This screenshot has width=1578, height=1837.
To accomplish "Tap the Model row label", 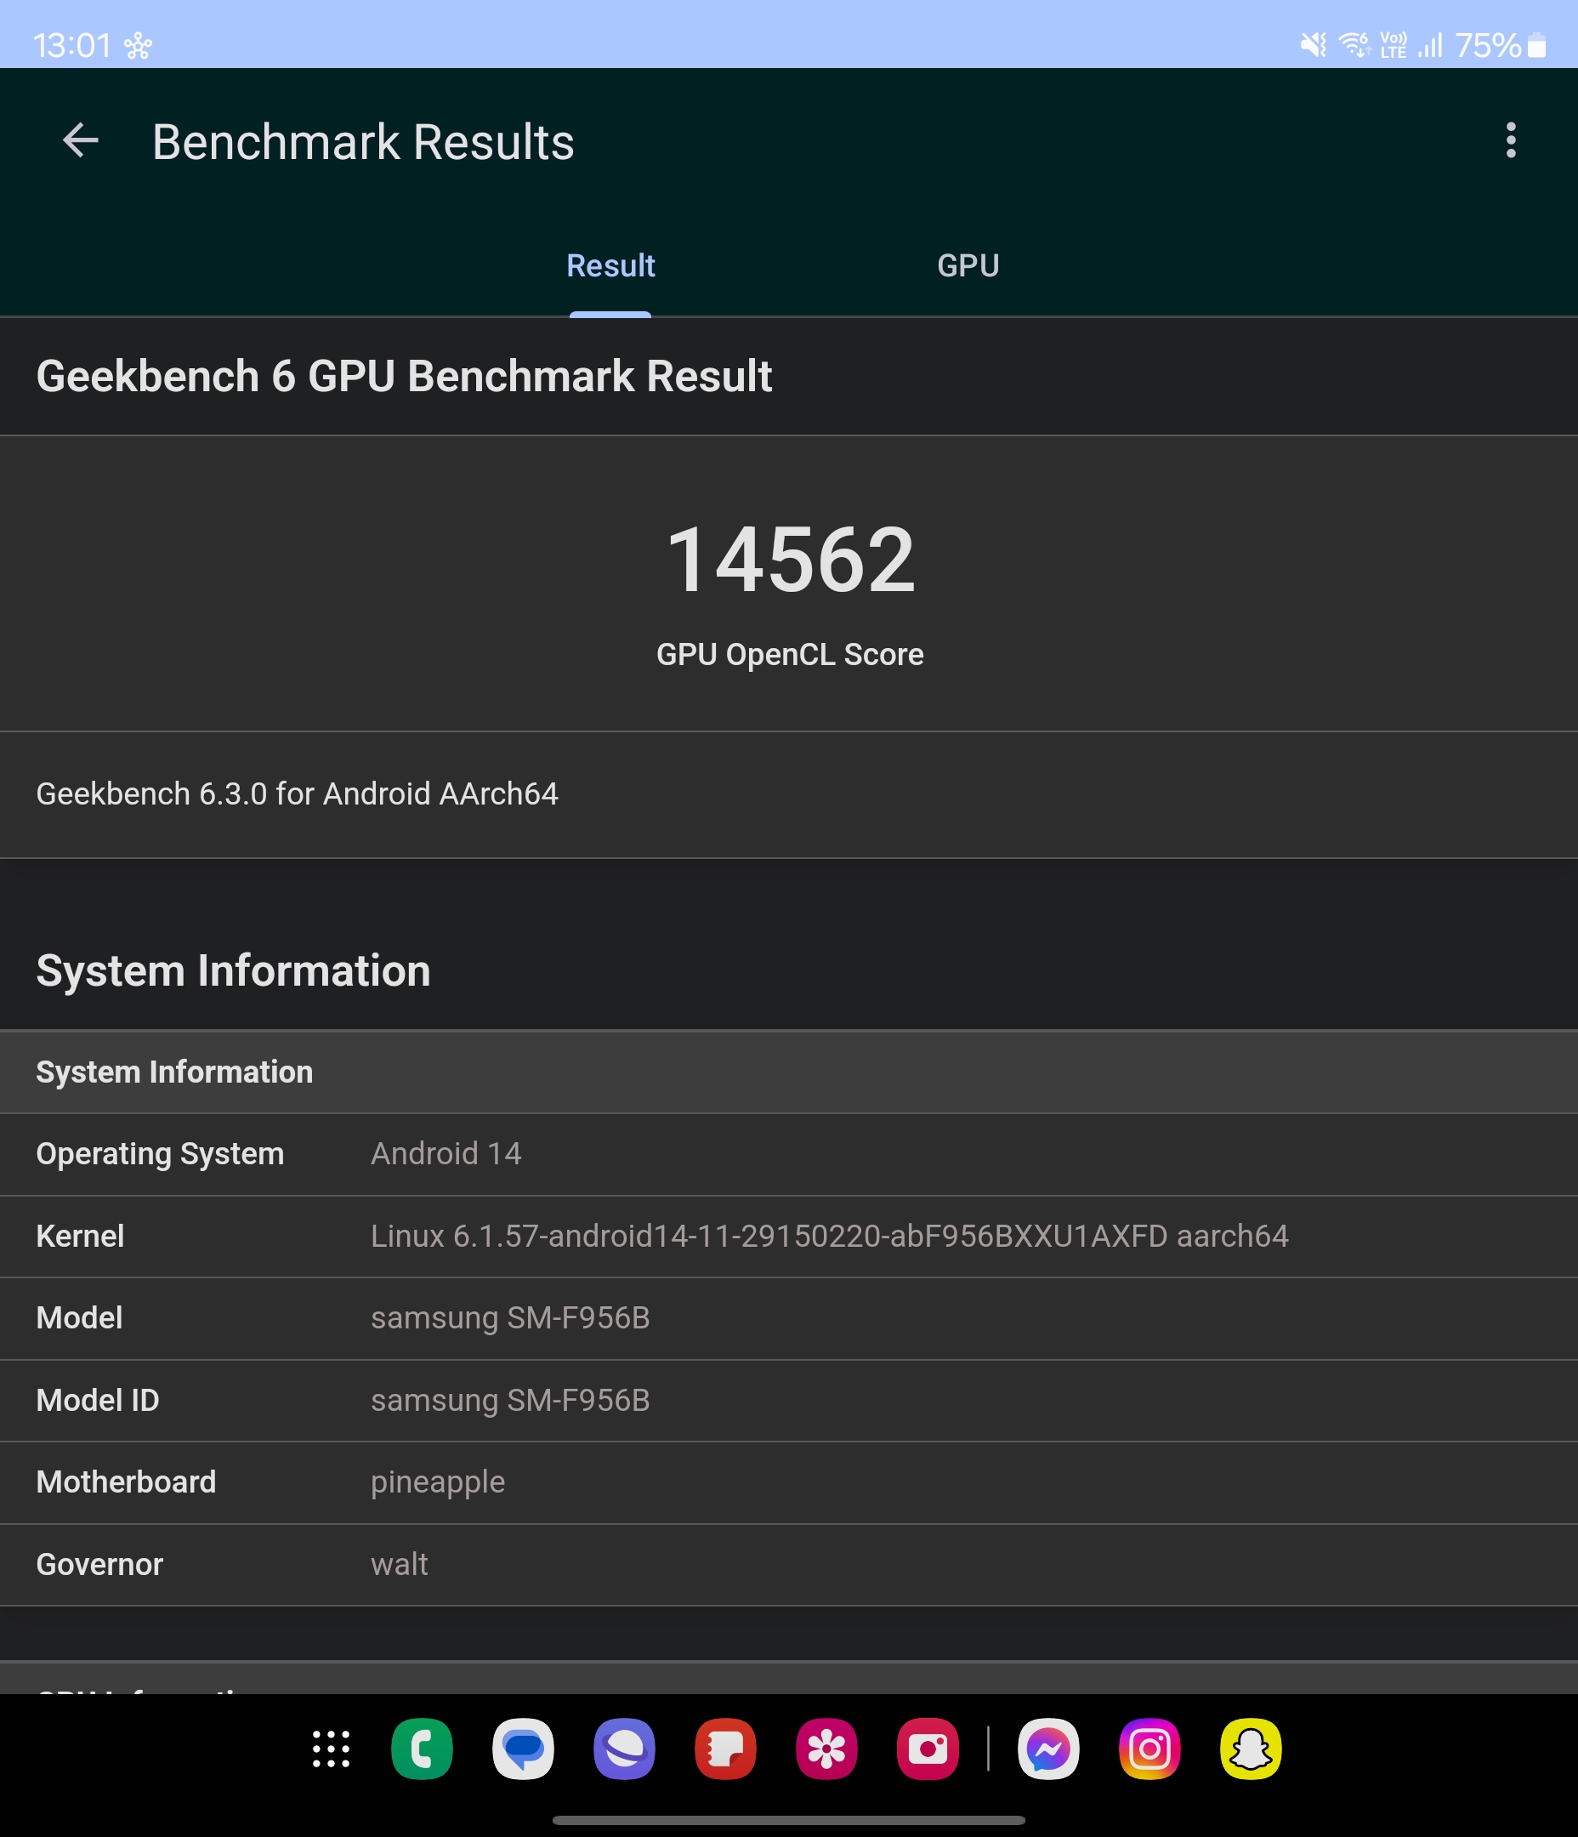I will tap(80, 1318).
